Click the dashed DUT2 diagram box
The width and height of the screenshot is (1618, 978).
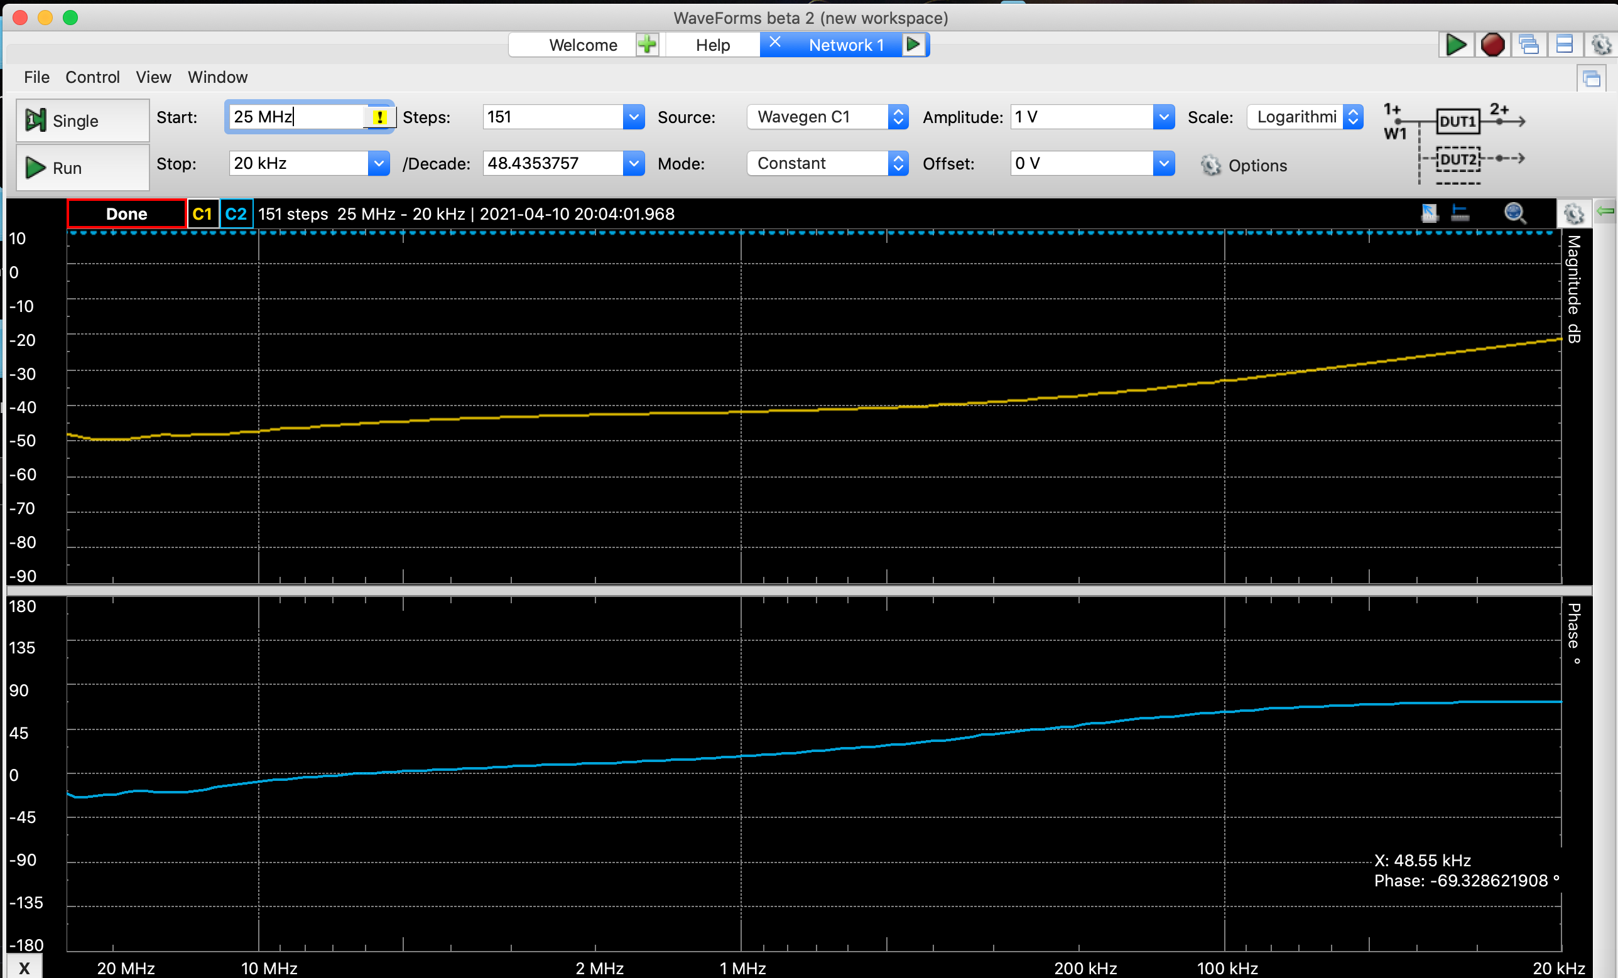[x=1458, y=159]
